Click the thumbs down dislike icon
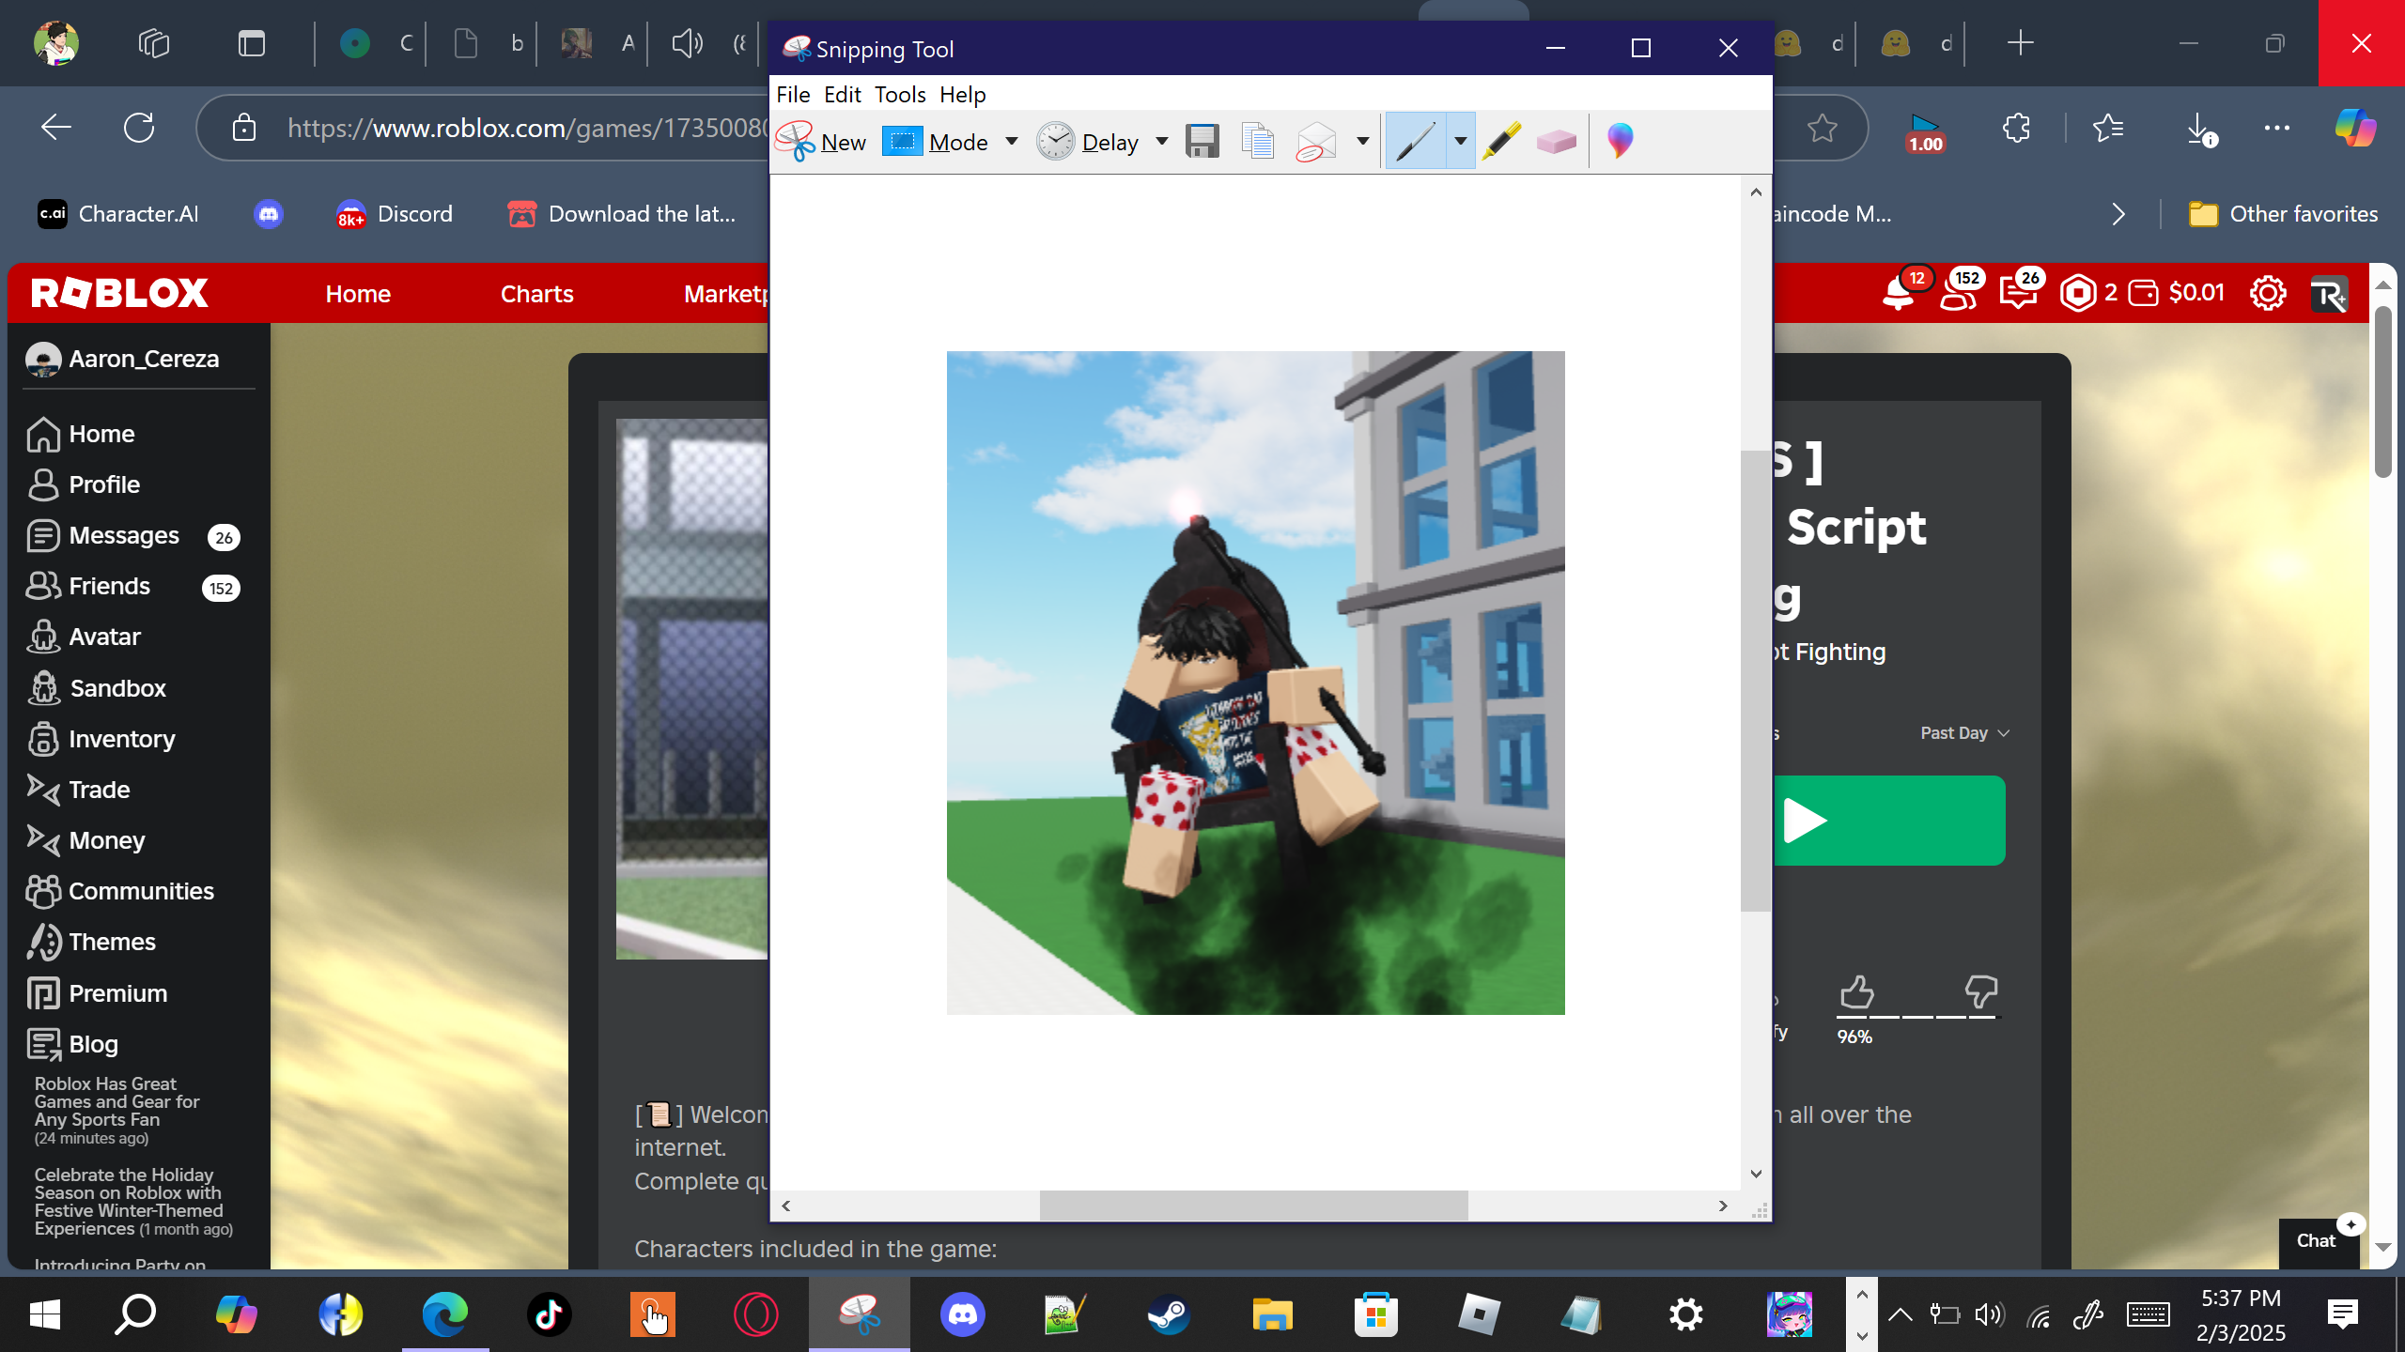The width and height of the screenshot is (2405, 1352). (x=1980, y=991)
